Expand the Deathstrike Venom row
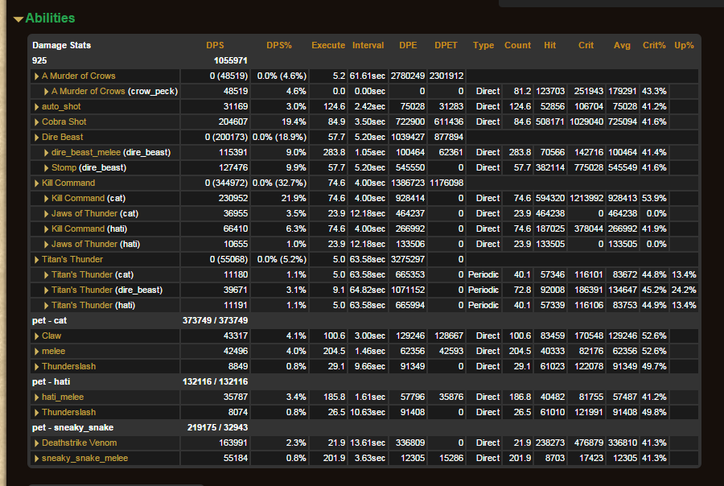The width and height of the screenshot is (724, 486). pyautogui.click(x=79, y=443)
